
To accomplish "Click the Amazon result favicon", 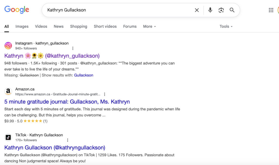I will (8, 91).
